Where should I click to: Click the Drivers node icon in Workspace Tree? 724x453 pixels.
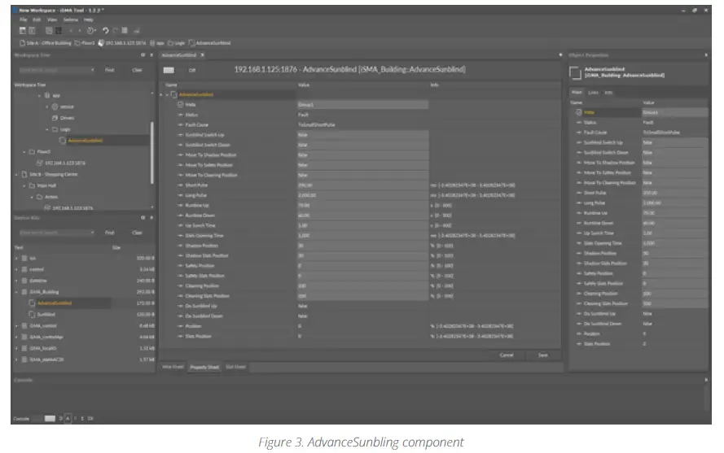(55, 118)
